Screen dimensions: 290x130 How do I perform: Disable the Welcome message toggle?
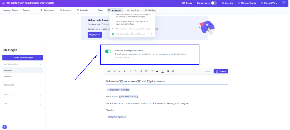(x=108, y=51)
